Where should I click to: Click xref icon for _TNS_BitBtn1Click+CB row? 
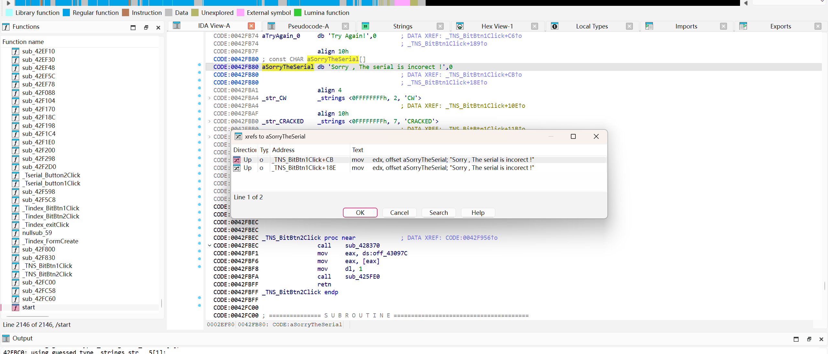(x=237, y=160)
